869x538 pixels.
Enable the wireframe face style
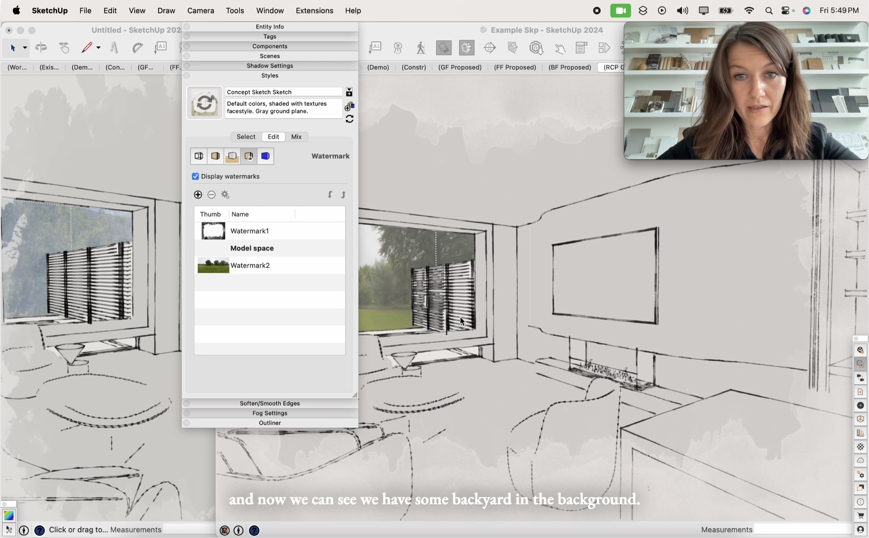tap(199, 156)
